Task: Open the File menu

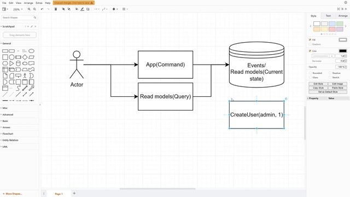Action: (x=4, y=3)
